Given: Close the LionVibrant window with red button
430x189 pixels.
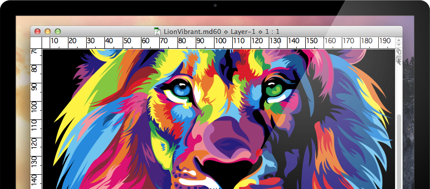Looking at the screenshot, I should point(38,31).
